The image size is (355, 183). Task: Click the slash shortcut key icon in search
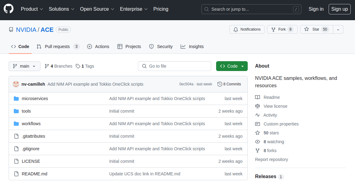click(296, 9)
